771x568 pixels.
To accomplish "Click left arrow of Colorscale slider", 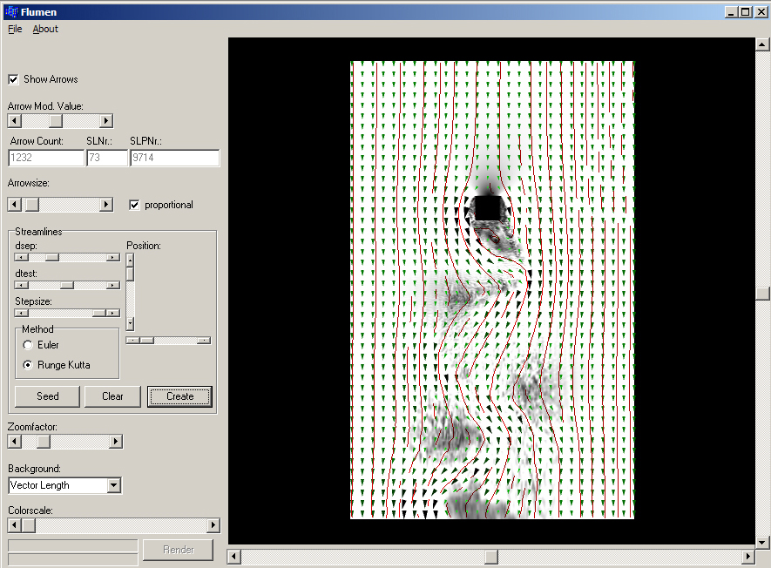I will click(x=14, y=525).
